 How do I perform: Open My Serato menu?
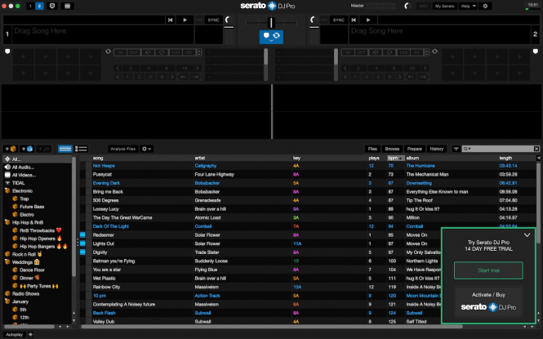coord(444,6)
